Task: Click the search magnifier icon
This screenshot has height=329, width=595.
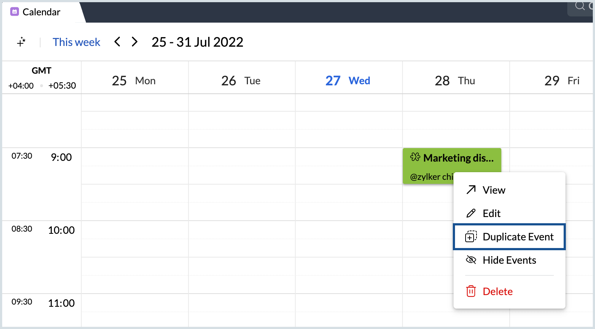Action: tap(580, 6)
